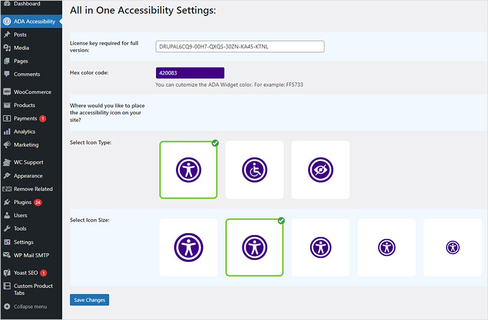Image resolution: width=488 pixels, height=320 pixels.
Task: Open the WooCommerce menu
Action: [x=31, y=92]
